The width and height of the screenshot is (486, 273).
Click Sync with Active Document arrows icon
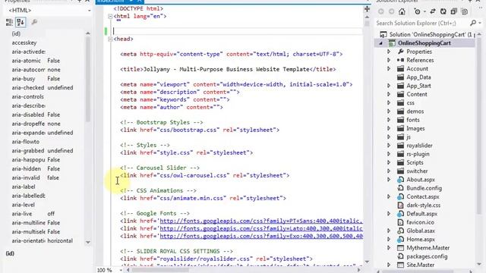(433, 12)
